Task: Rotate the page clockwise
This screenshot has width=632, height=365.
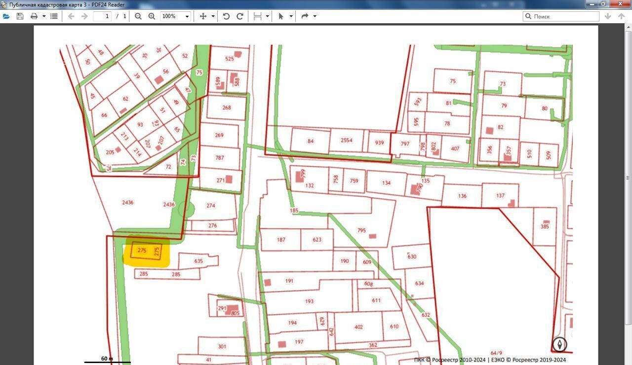Action: tap(240, 16)
